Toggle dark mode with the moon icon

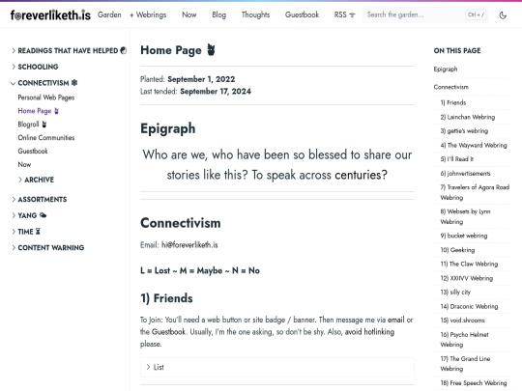coord(503,14)
